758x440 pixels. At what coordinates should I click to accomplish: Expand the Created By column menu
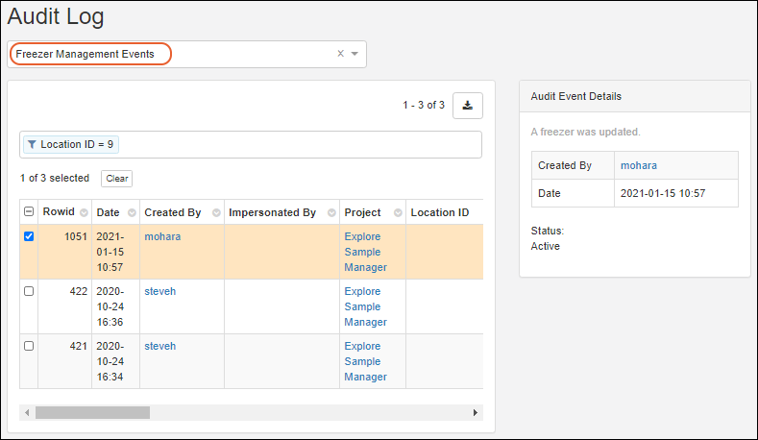tap(215, 213)
